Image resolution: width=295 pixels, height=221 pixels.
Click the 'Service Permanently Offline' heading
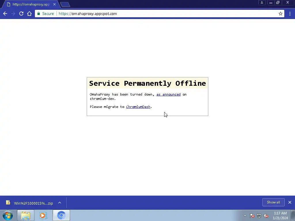coord(147,83)
